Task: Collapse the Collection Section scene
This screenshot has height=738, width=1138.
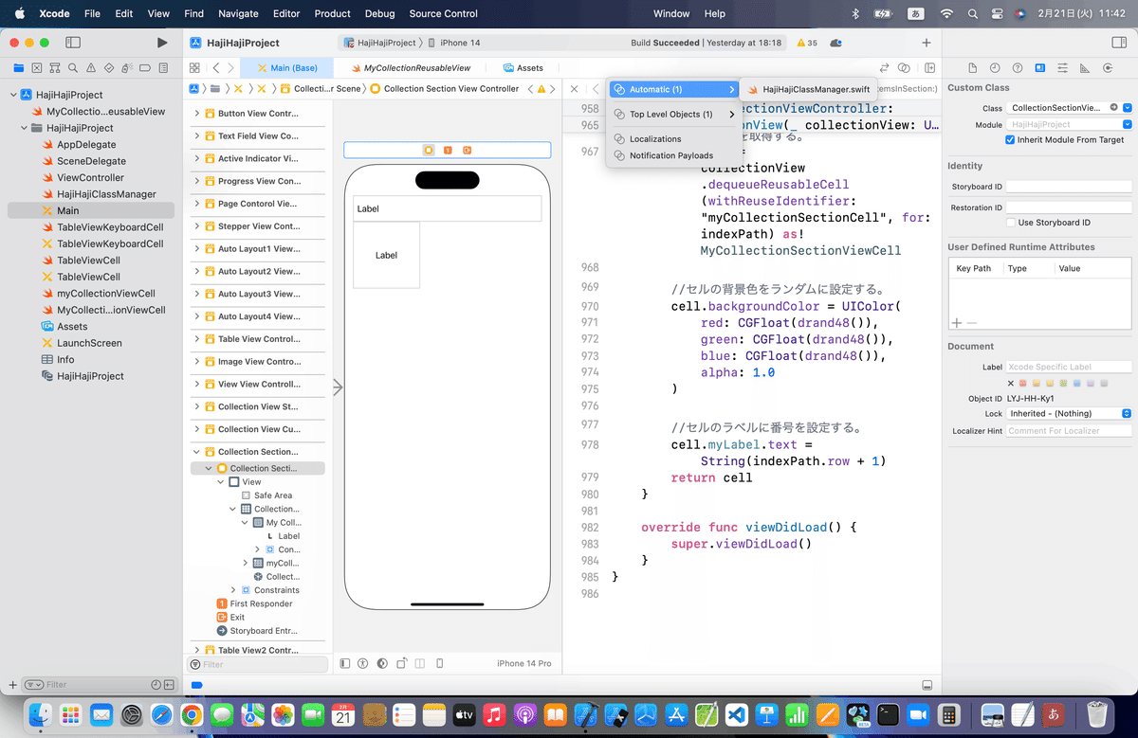Action: [197, 452]
